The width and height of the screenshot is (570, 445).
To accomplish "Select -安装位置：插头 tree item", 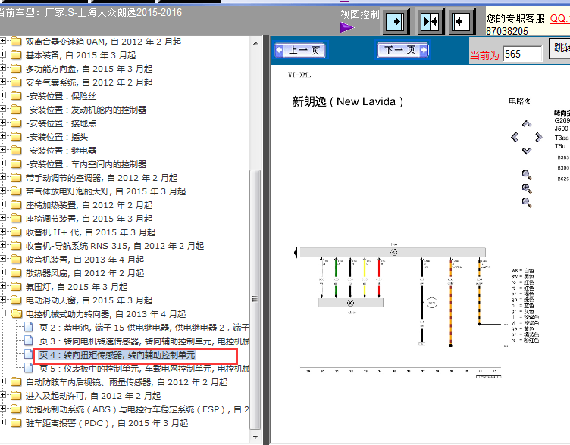I will pos(57,137).
